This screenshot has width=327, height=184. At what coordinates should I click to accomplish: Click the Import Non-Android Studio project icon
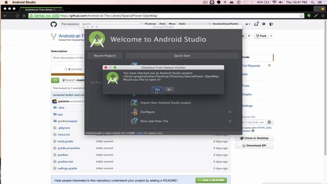click(134, 103)
